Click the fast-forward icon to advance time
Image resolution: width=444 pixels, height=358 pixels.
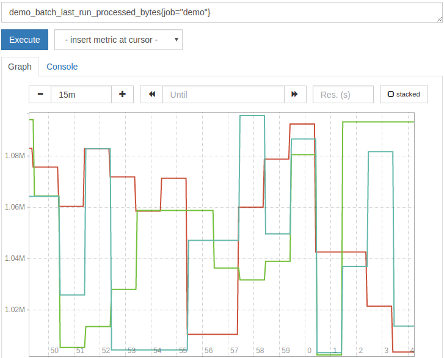coord(294,94)
